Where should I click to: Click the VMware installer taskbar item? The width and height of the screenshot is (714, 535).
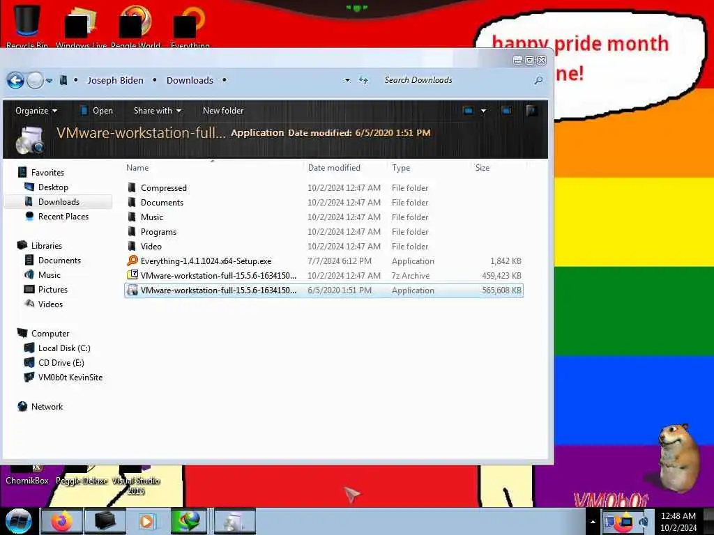coord(234,521)
